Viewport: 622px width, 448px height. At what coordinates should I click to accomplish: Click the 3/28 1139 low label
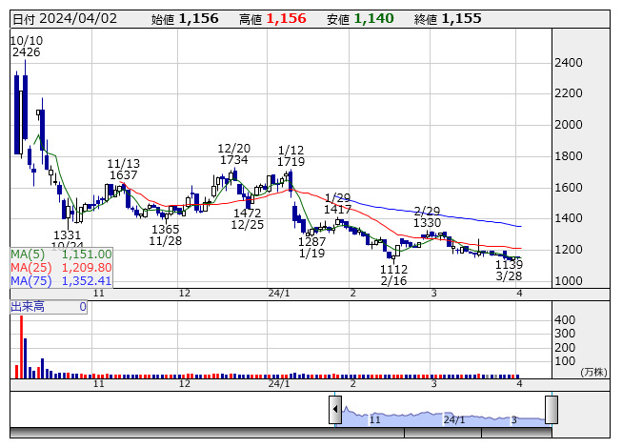click(x=508, y=270)
